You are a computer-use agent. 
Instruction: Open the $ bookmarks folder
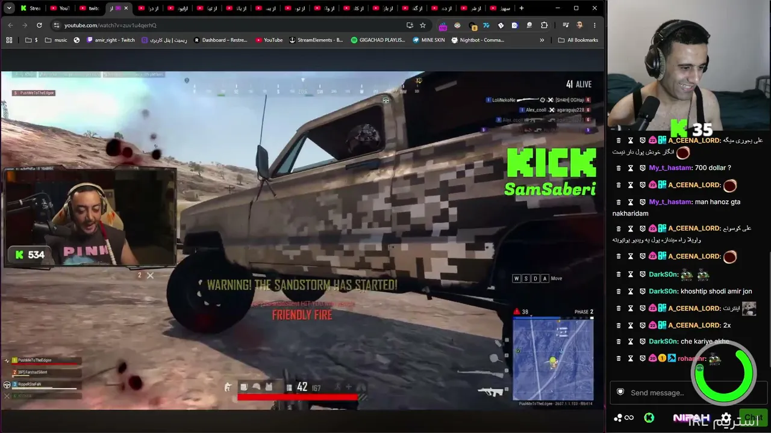(x=31, y=40)
